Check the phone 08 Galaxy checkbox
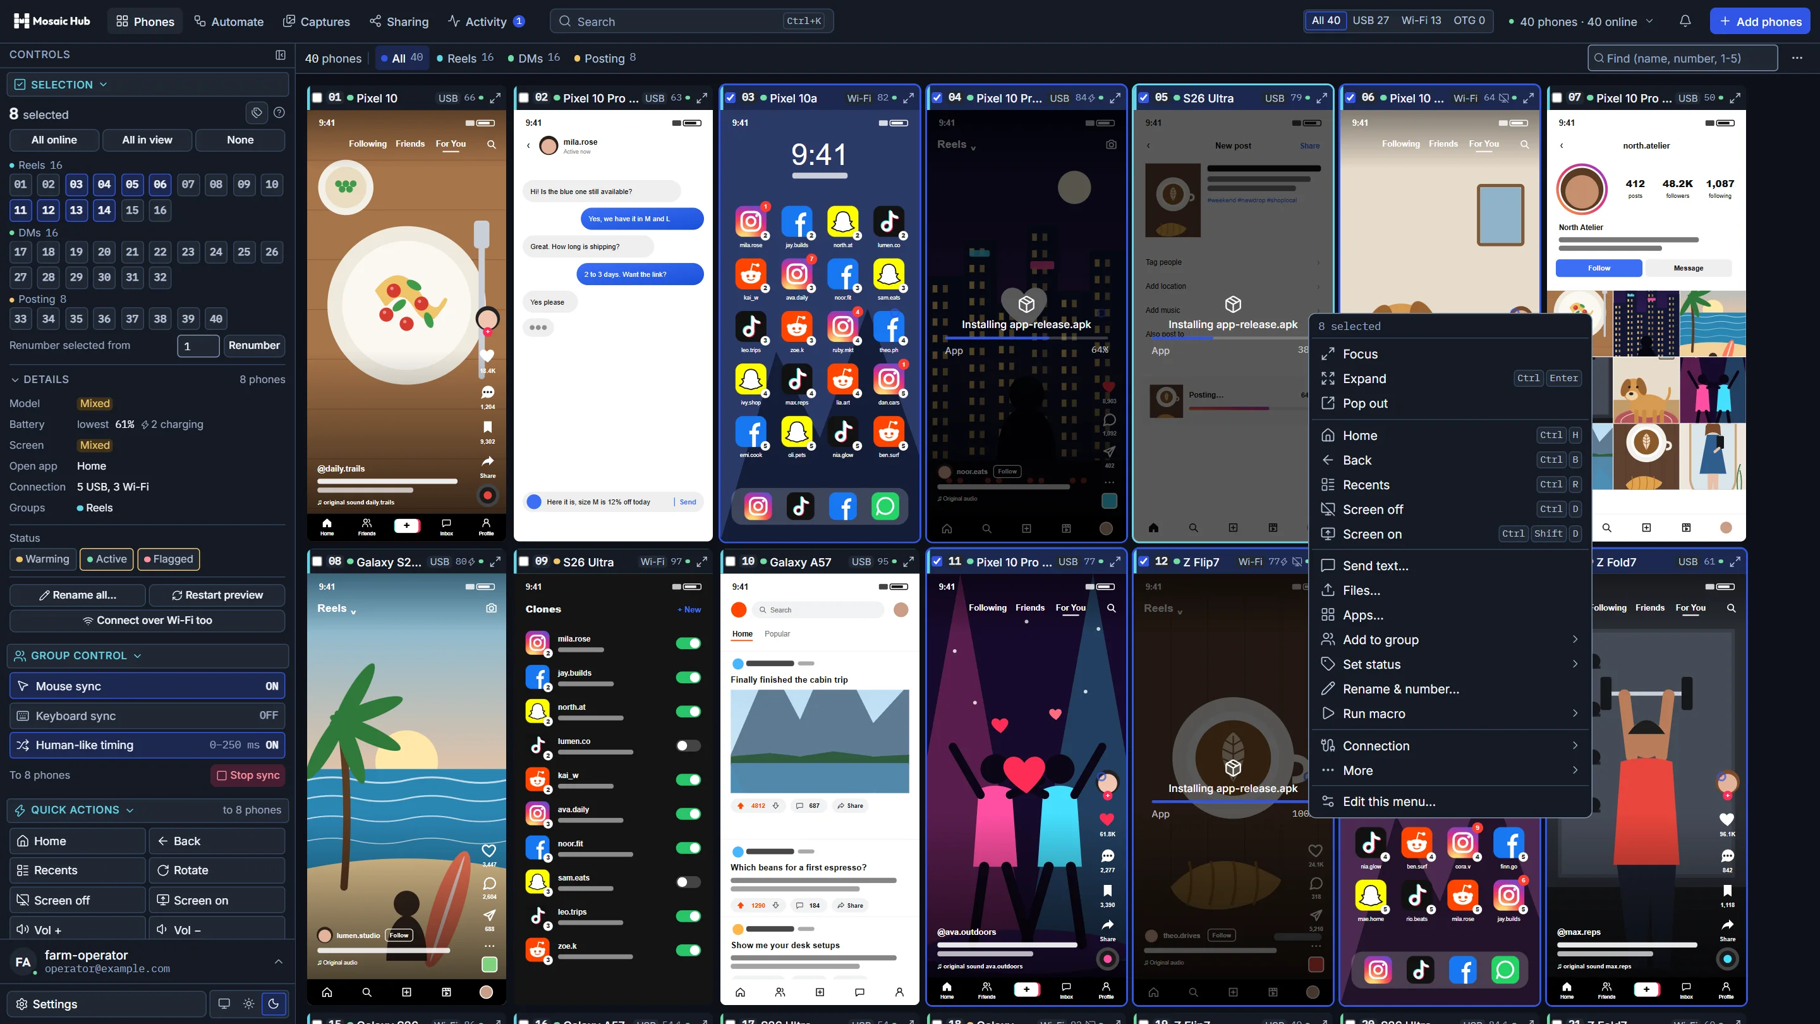The image size is (1820, 1024). pos(317,562)
